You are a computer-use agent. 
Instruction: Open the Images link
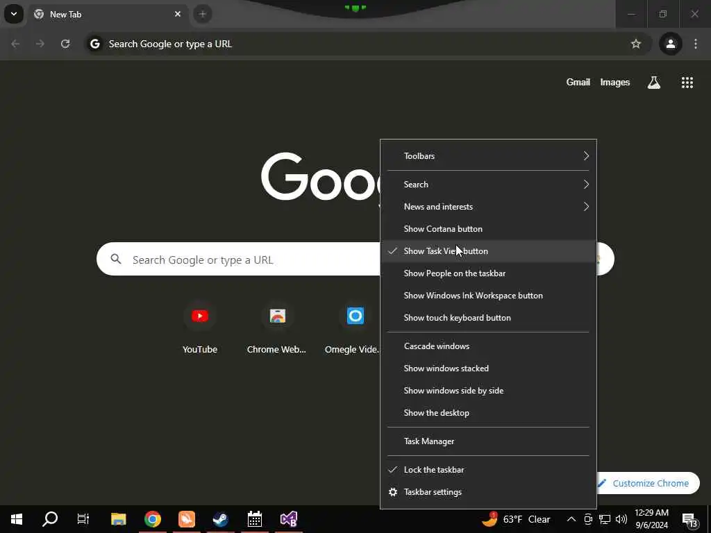click(x=615, y=82)
